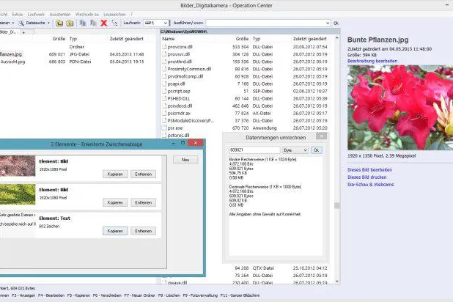Select psisdecd.dll in the list
This screenshot has height=302, width=453.
pyautogui.click(x=180, y=106)
